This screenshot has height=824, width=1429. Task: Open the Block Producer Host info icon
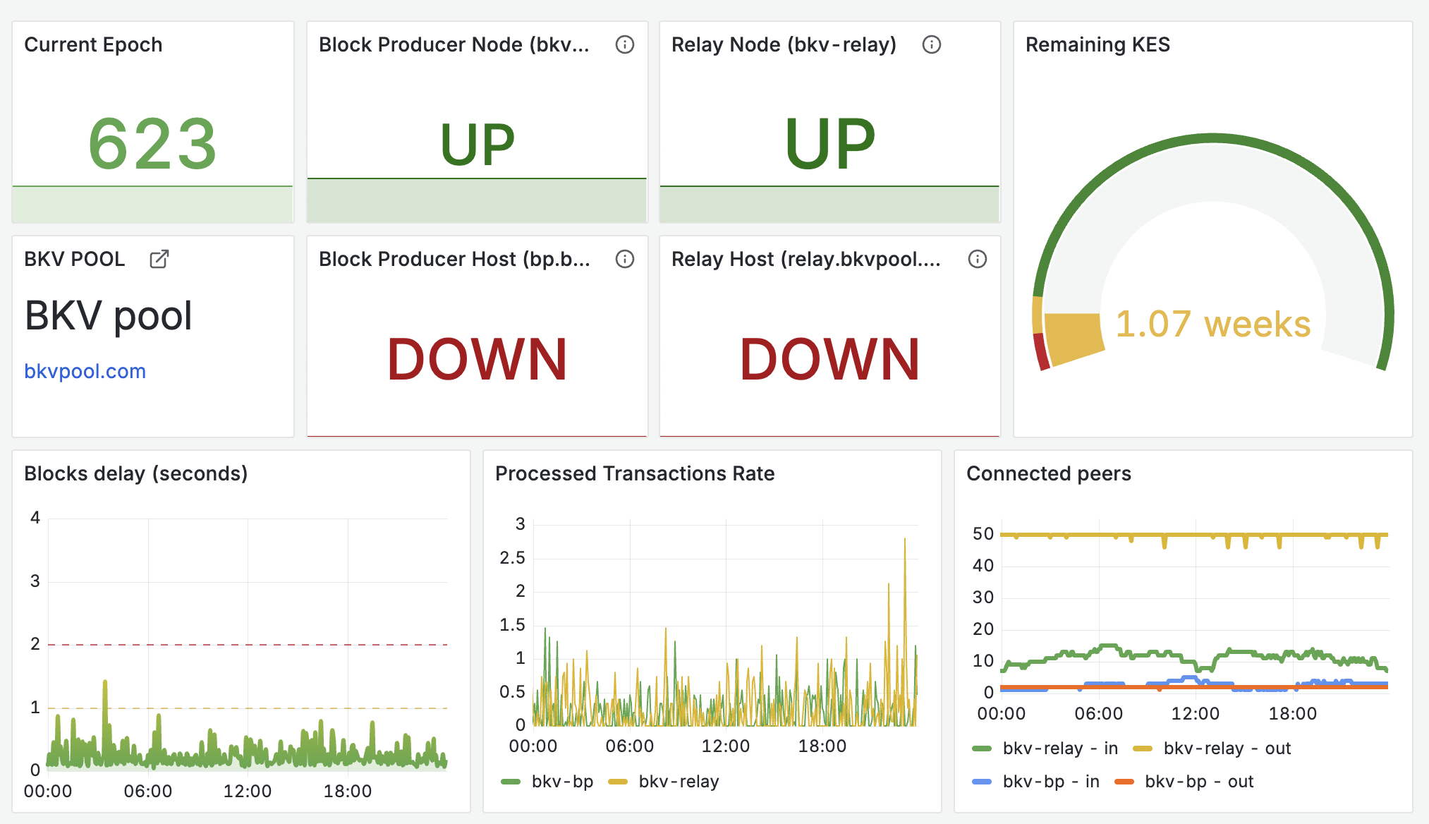[625, 259]
